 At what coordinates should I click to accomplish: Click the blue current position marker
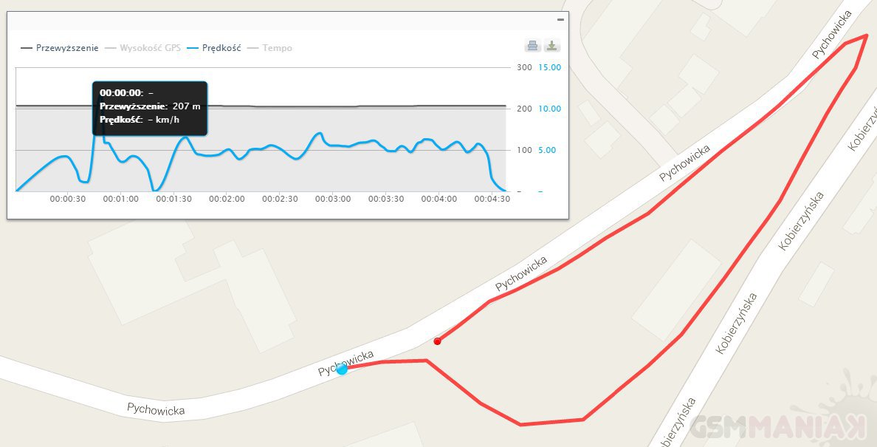pos(342,369)
